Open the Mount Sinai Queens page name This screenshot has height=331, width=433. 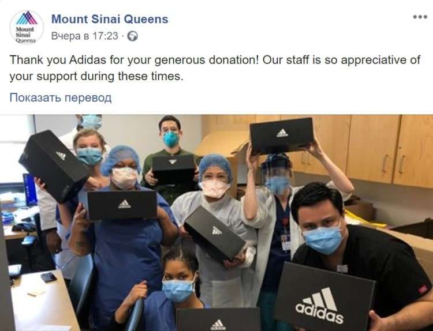click(110, 19)
